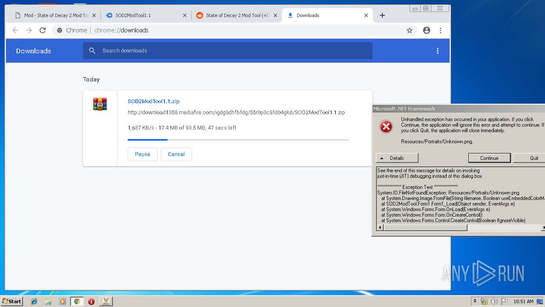The height and width of the screenshot is (307, 545).
Task: Cancel the SOD2ModTool download
Action: (x=176, y=154)
